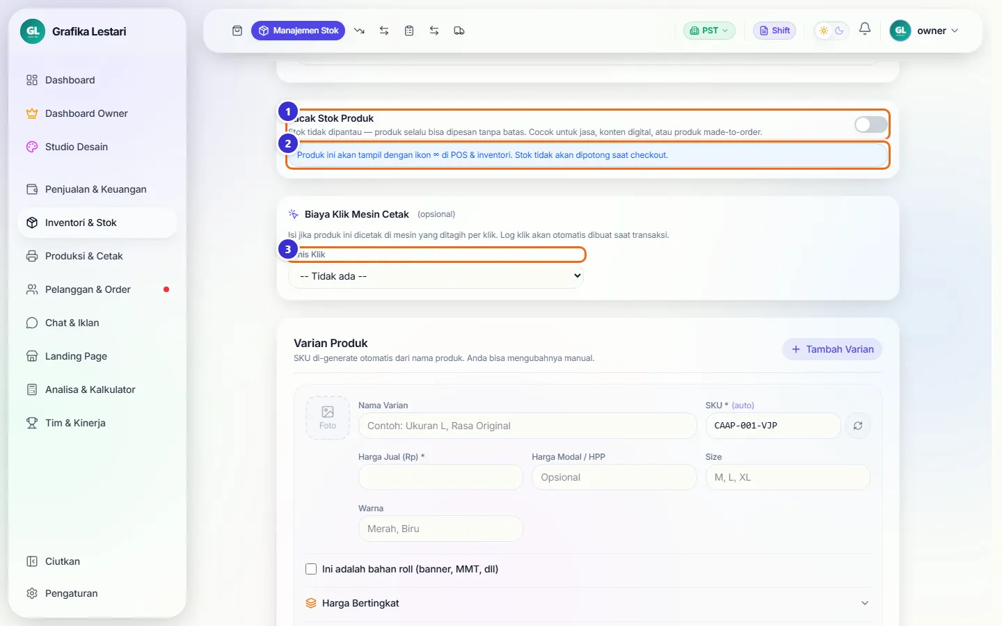This screenshot has width=1002, height=626.
Task: Regenerate the SKU with the refresh icon
Action: (x=858, y=426)
